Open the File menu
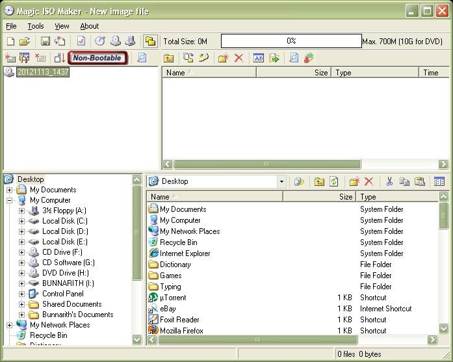453x362 pixels. point(11,26)
